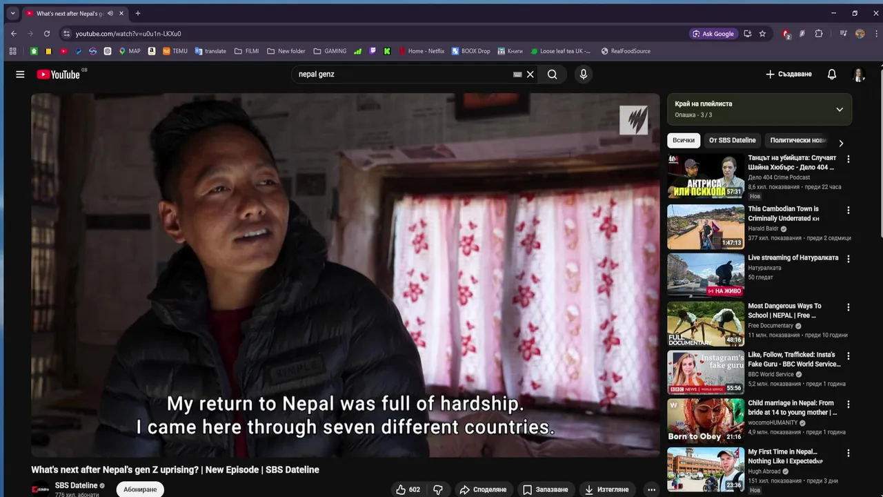Image resolution: width=883 pixels, height=497 pixels.
Task: Collapse the playlist panel with chevron
Action: tap(840, 109)
